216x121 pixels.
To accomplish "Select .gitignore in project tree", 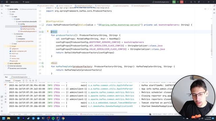I will coord(14,49).
